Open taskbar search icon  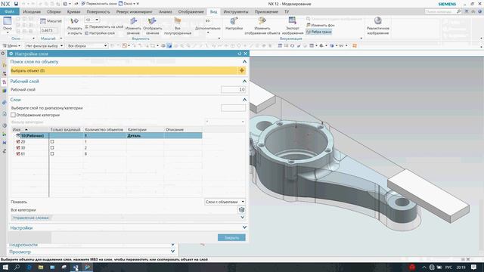tap(17, 267)
